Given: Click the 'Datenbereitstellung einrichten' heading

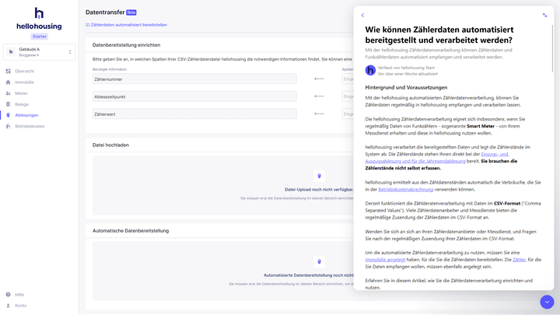Looking at the screenshot, I should (x=127, y=45).
